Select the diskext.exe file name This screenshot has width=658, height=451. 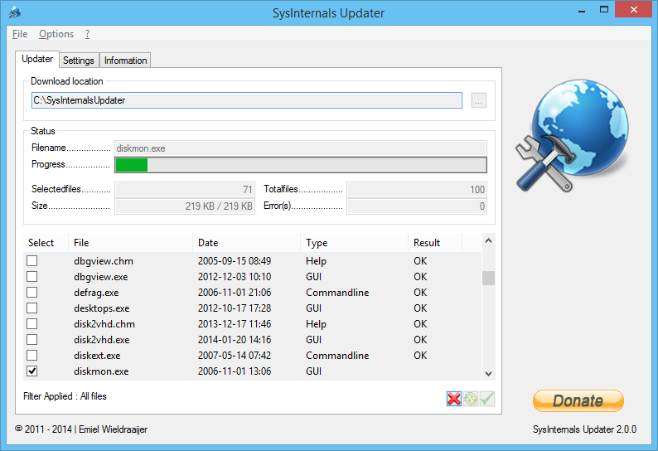[x=97, y=356]
